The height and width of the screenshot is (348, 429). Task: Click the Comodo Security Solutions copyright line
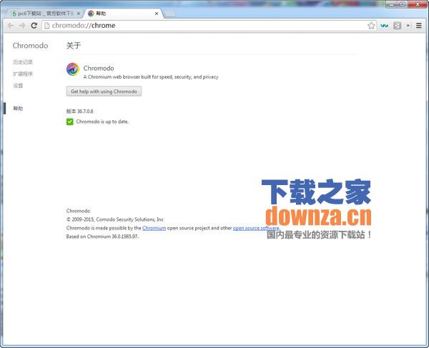click(115, 219)
